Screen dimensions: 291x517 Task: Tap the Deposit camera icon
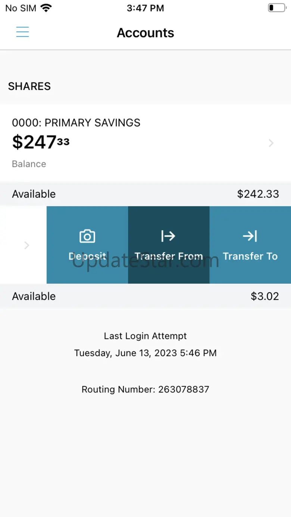pyautogui.click(x=87, y=236)
